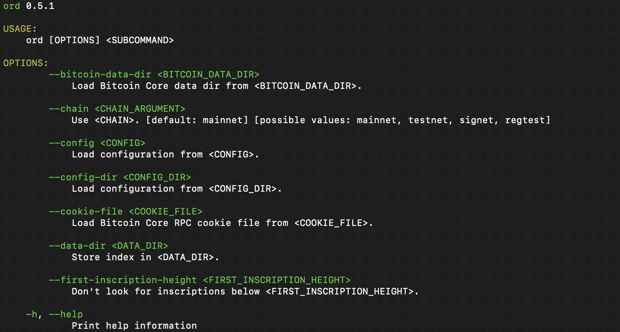Click the USAGE: heading
The image size is (620, 332).
pos(20,29)
